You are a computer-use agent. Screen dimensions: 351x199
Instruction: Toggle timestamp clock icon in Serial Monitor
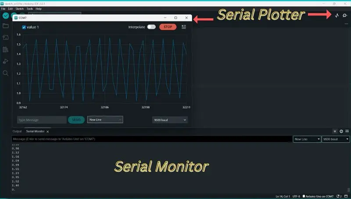point(341,131)
